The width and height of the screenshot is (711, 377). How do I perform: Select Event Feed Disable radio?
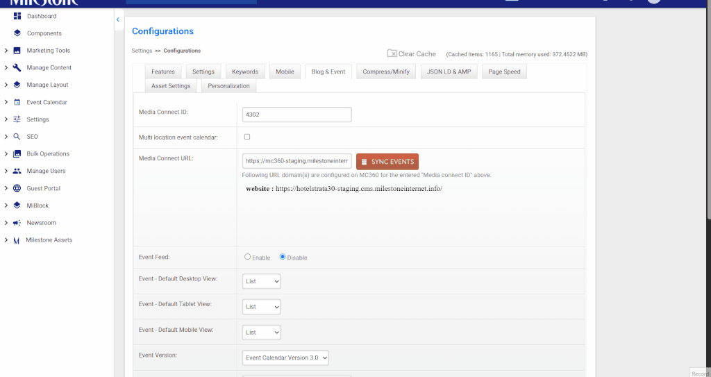click(283, 257)
